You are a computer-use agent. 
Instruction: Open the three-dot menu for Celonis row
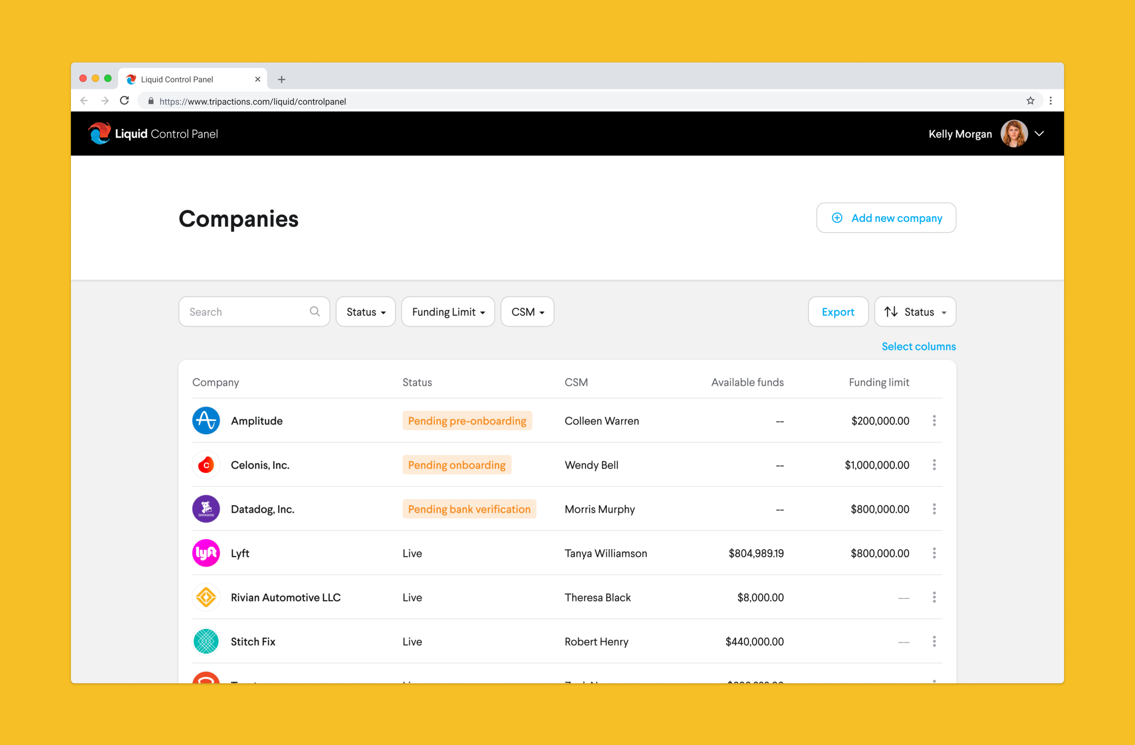click(934, 465)
